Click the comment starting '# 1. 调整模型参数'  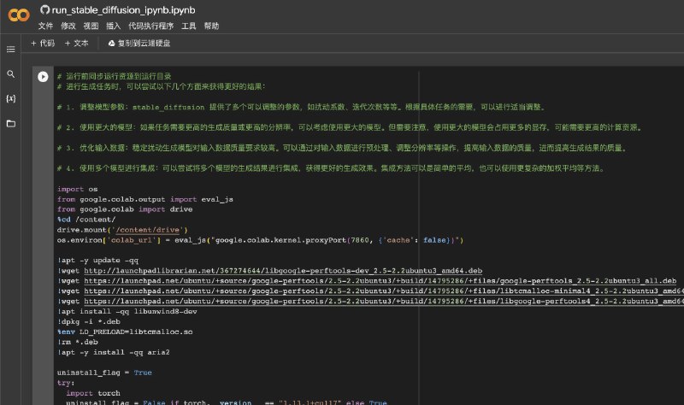click(x=302, y=107)
